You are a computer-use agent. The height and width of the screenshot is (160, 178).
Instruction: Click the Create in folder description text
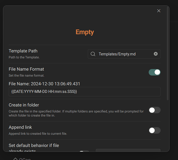(76, 113)
